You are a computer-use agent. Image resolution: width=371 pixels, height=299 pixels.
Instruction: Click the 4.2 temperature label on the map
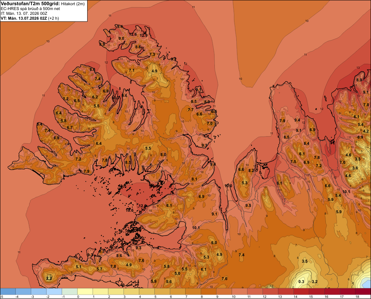[366, 131]
